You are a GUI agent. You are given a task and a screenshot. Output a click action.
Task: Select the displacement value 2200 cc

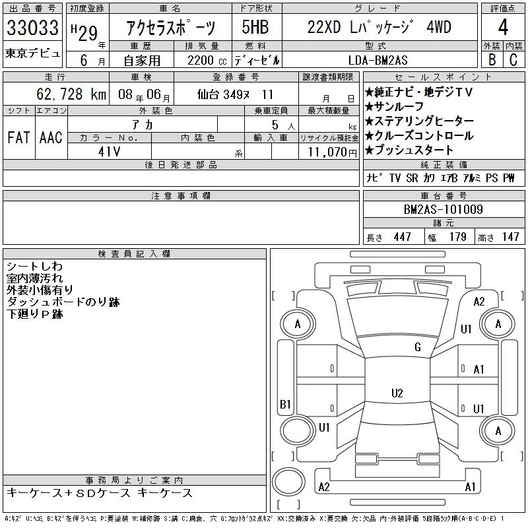click(207, 61)
